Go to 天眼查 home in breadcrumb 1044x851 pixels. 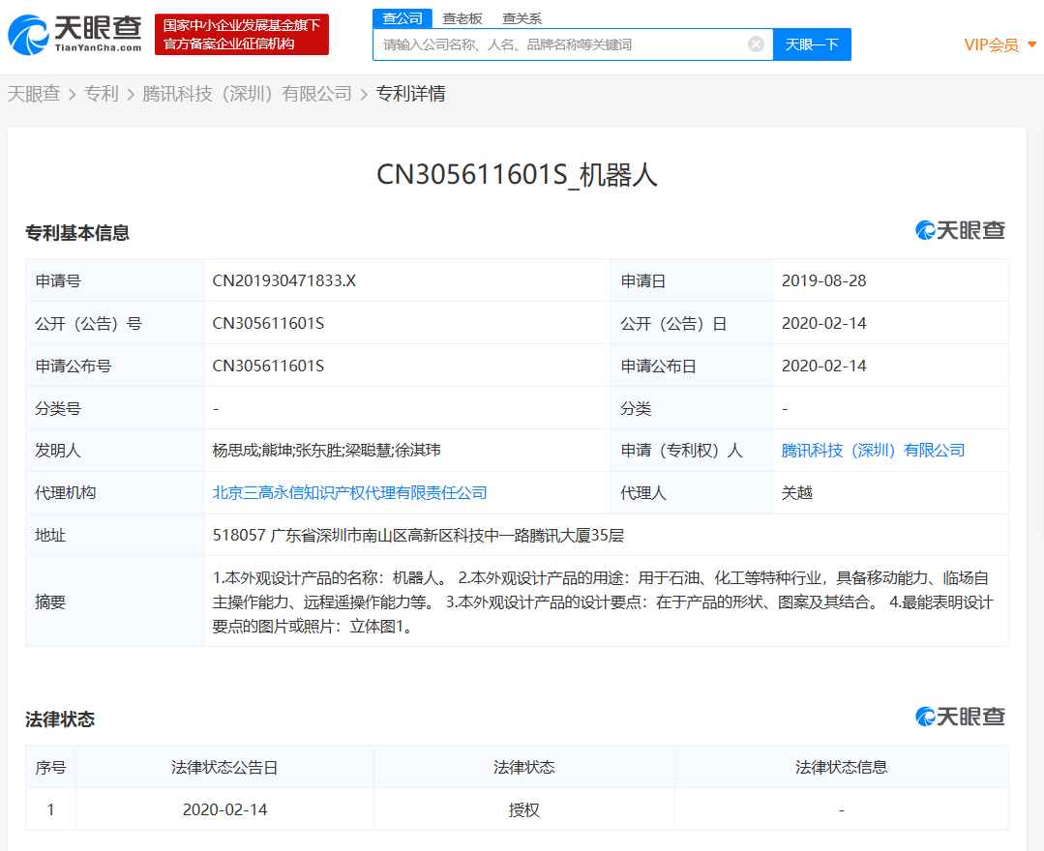click(34, 94)
